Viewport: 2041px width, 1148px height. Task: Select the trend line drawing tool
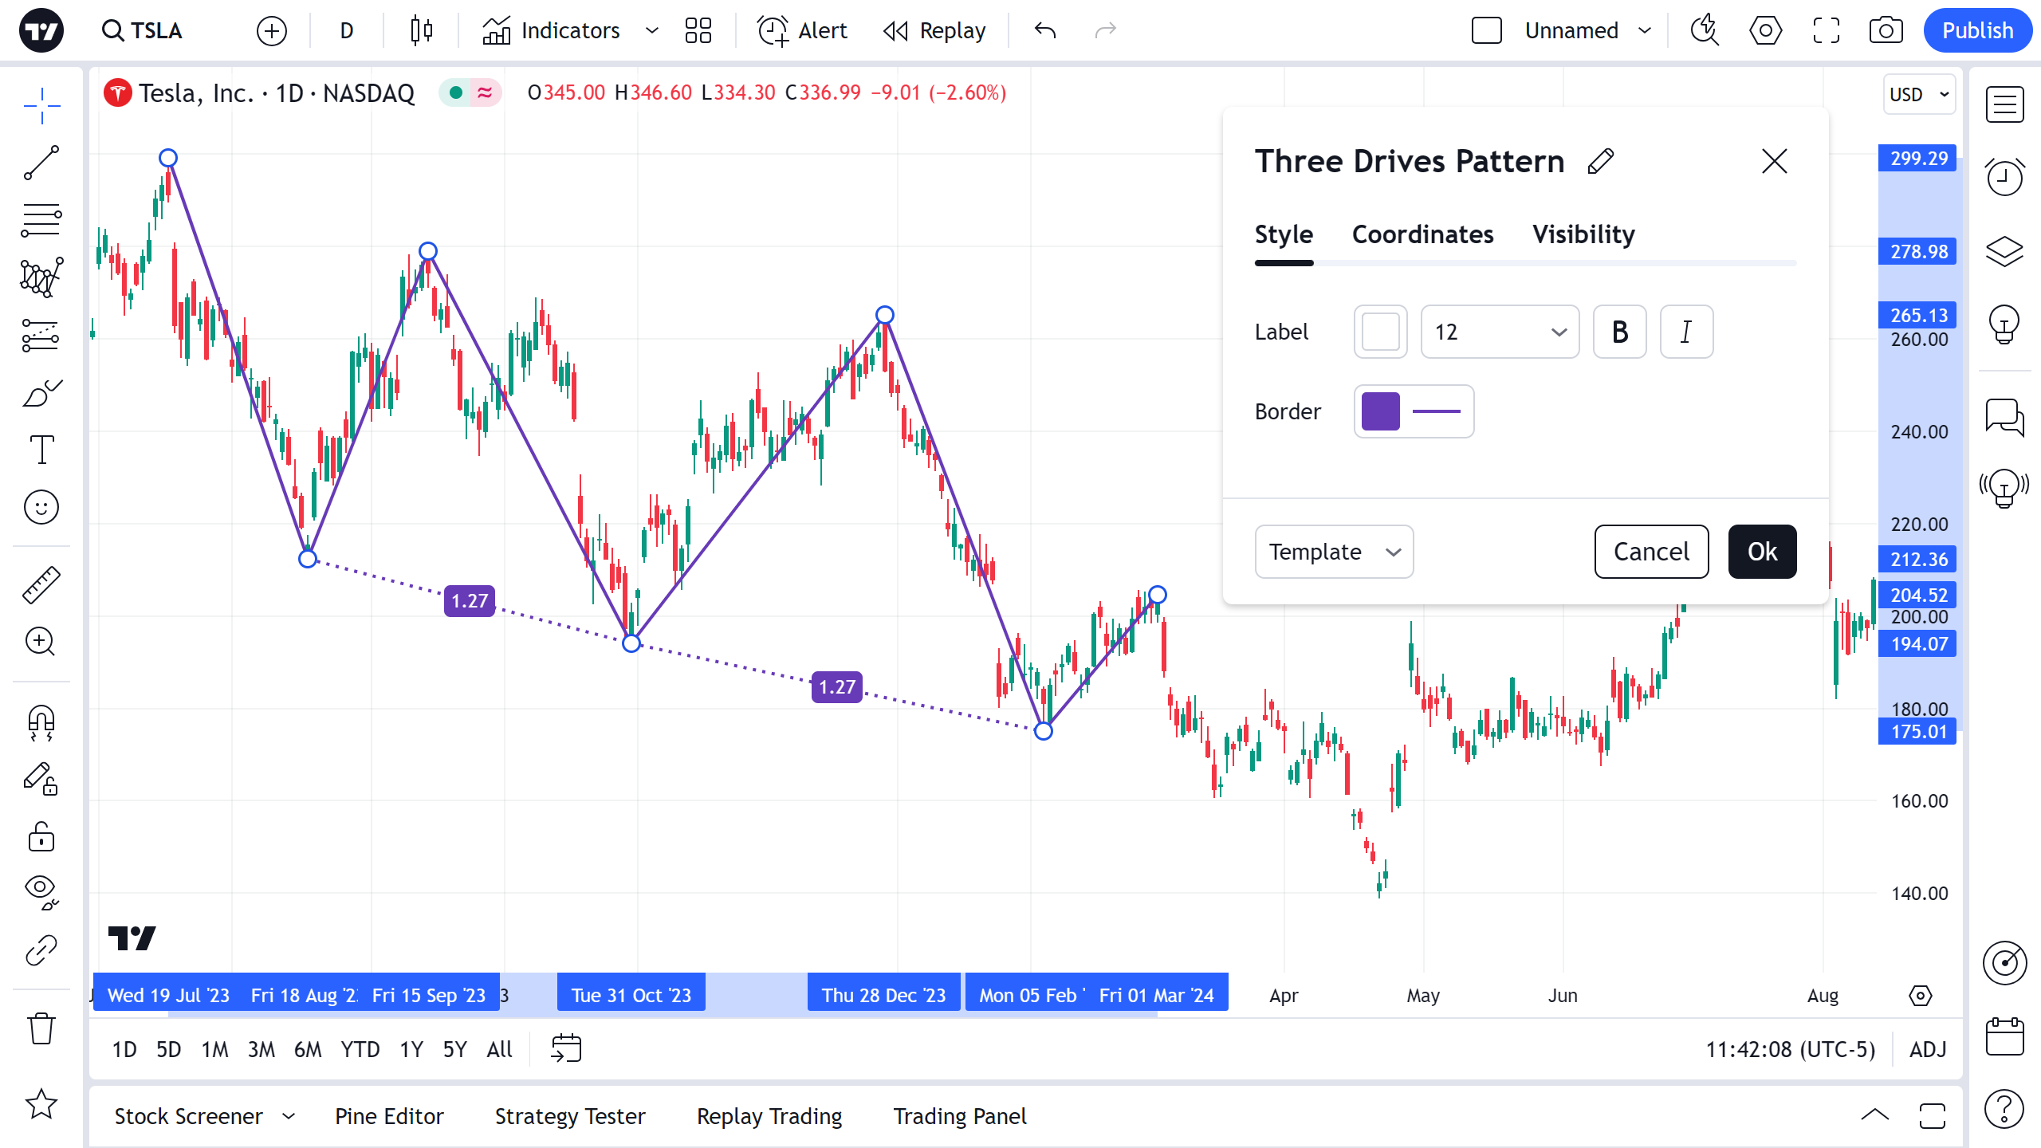click(x=41, y=163)
